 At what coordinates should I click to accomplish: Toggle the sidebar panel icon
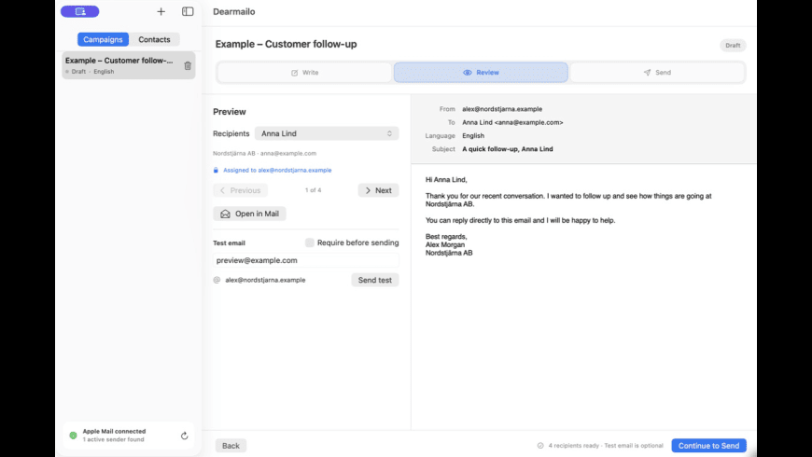point(188,11)
